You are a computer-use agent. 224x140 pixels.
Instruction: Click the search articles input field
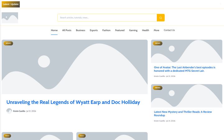pos(107,18)
